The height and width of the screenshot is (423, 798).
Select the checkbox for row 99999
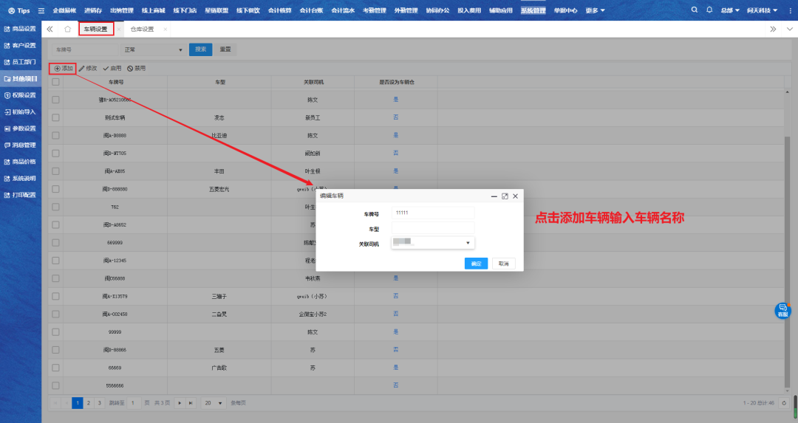[55, 332]
